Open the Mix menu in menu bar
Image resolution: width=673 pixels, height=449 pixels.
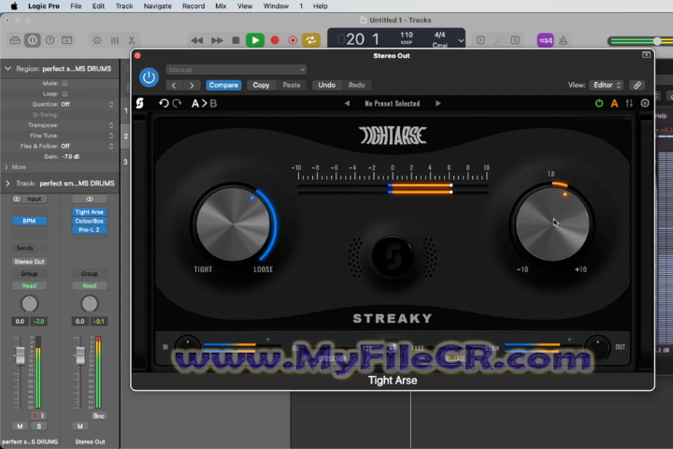click(x=221, y=6)
